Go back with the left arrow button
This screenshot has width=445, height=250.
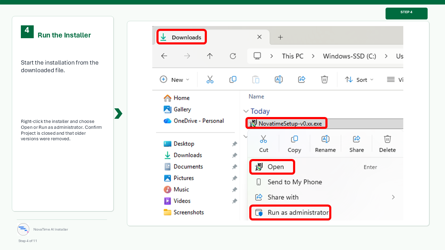[164, 56]
